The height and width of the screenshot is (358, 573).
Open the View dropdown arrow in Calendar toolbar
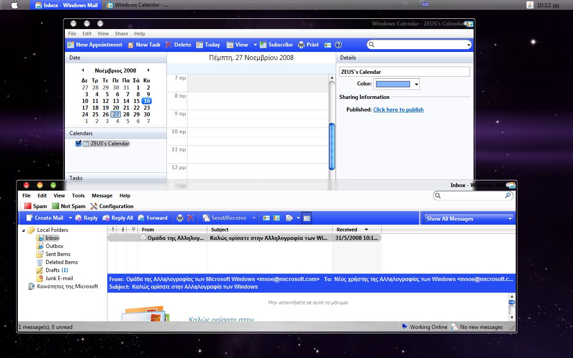coord(255,45)
